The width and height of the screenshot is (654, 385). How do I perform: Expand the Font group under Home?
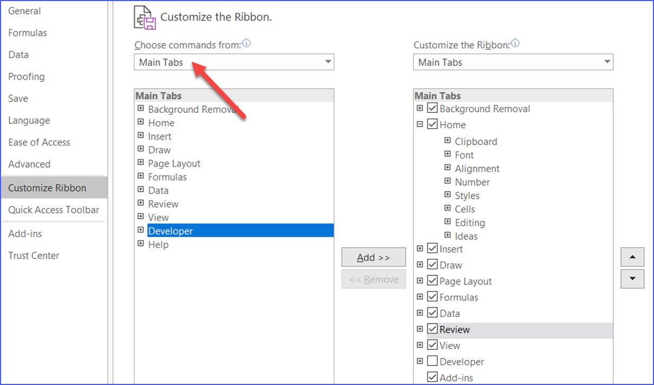tap(447, 155)
